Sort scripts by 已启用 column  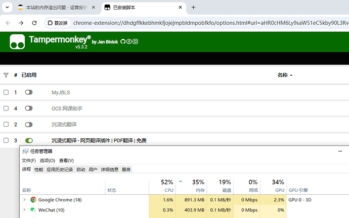click(29, 75)
